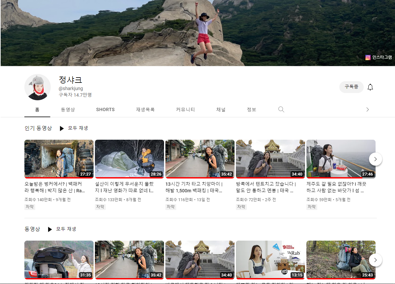This screenshot has height=284, width=395.
Task: Click the @sharkjung channel handle
Action: [x=71, y=88]
